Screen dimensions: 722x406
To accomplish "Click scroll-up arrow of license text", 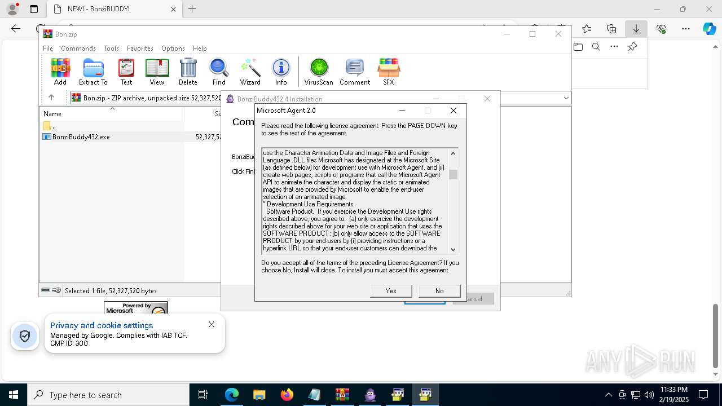I will coord(453,153).
